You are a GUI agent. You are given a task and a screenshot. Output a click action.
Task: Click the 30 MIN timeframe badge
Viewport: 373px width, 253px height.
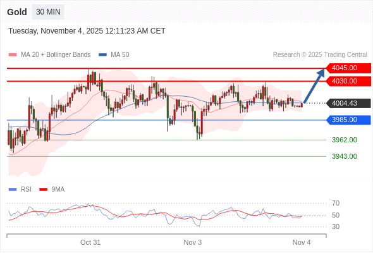48,12
